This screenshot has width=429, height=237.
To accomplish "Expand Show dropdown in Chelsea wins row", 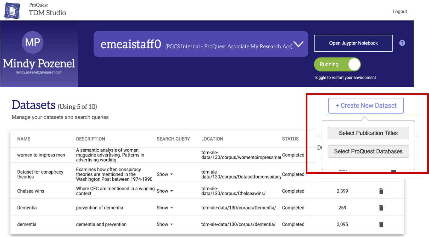I will (165, 191).
